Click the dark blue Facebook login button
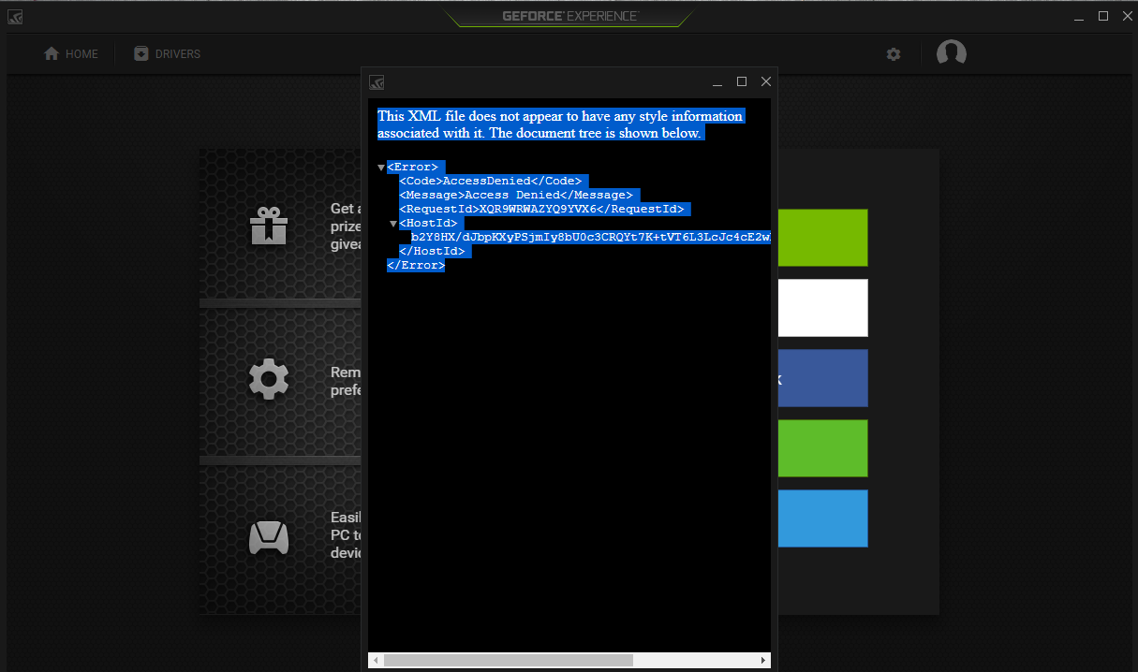This screenshot has height=672, width=1138. click(822, 378)
